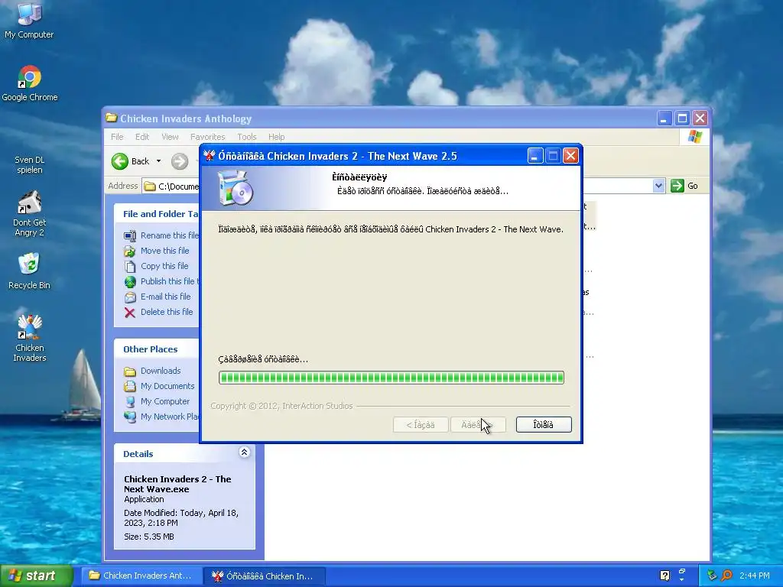Open the Favorites menu in Explorer
783x587 pixels.
pyautogui.click(x=208, y=137)
